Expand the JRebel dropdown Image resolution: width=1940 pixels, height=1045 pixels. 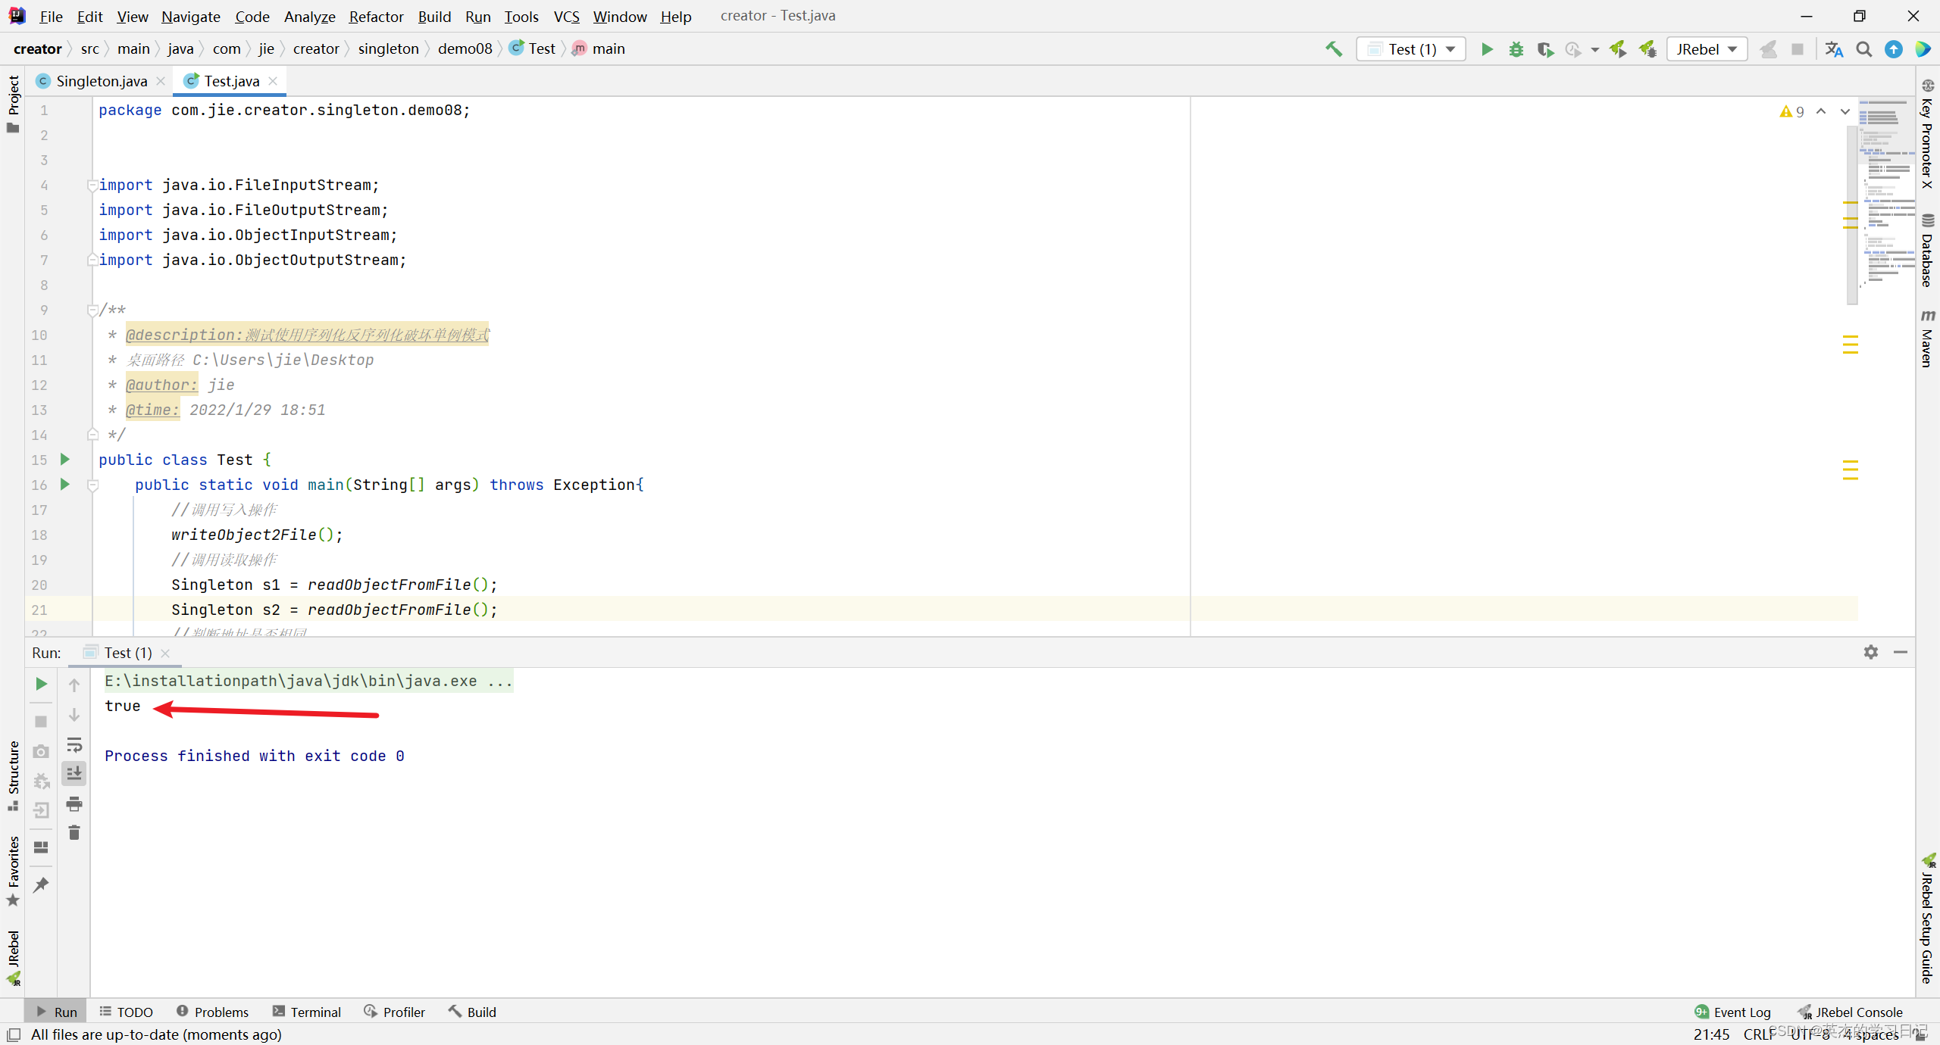click(1707, 49)
